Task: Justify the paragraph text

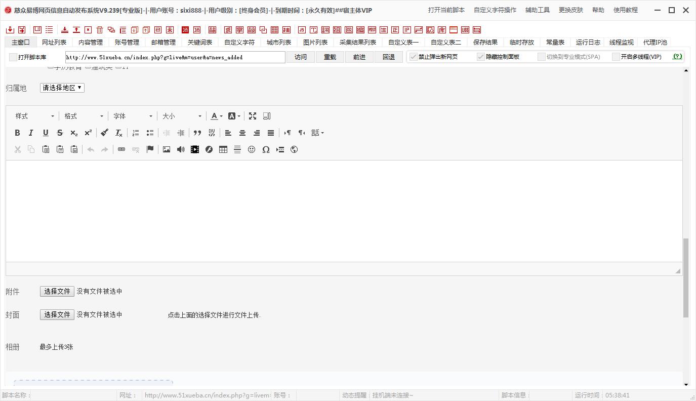Action: tap(271, 133)
